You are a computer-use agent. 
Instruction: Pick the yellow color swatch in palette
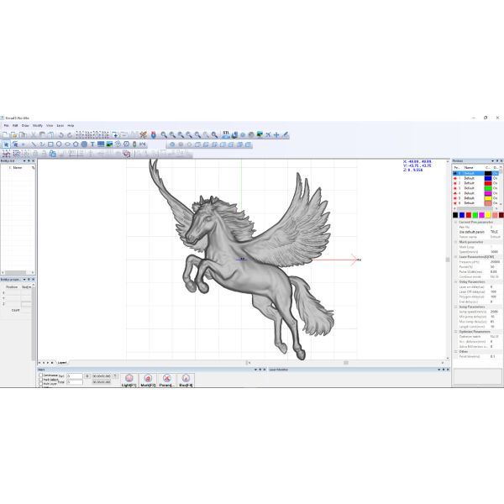[488, 215]
